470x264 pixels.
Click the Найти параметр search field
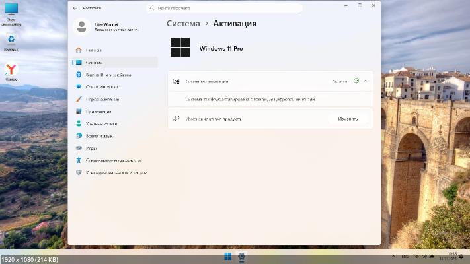pos(223,8)
